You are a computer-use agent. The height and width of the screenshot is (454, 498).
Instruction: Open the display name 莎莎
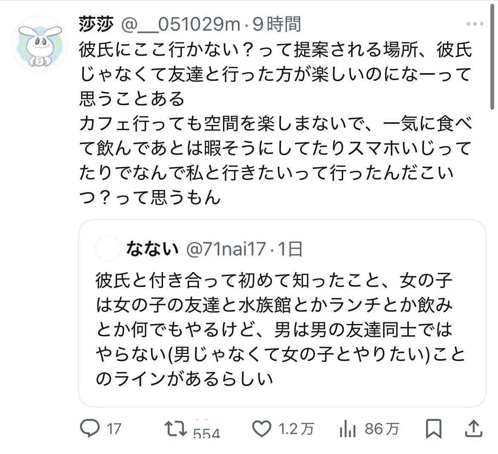[96, 25]
